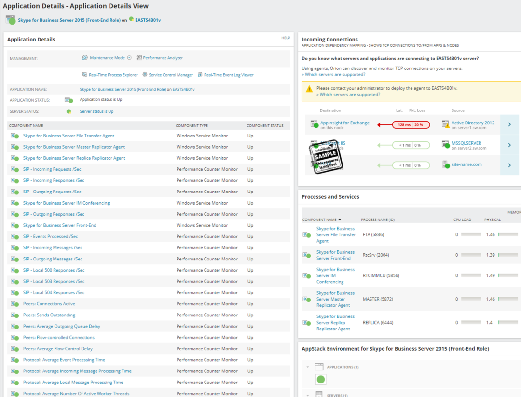The width and height of the screenshot is (521, 397).
Task: Click Peers: Average Outgoing Queue Delay link
Action: [61, 326]
